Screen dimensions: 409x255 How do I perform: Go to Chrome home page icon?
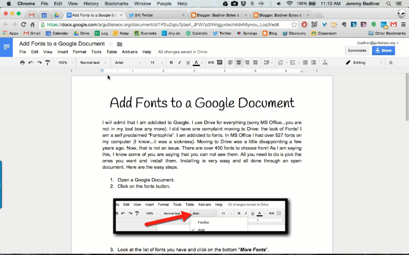pos(32,24)
